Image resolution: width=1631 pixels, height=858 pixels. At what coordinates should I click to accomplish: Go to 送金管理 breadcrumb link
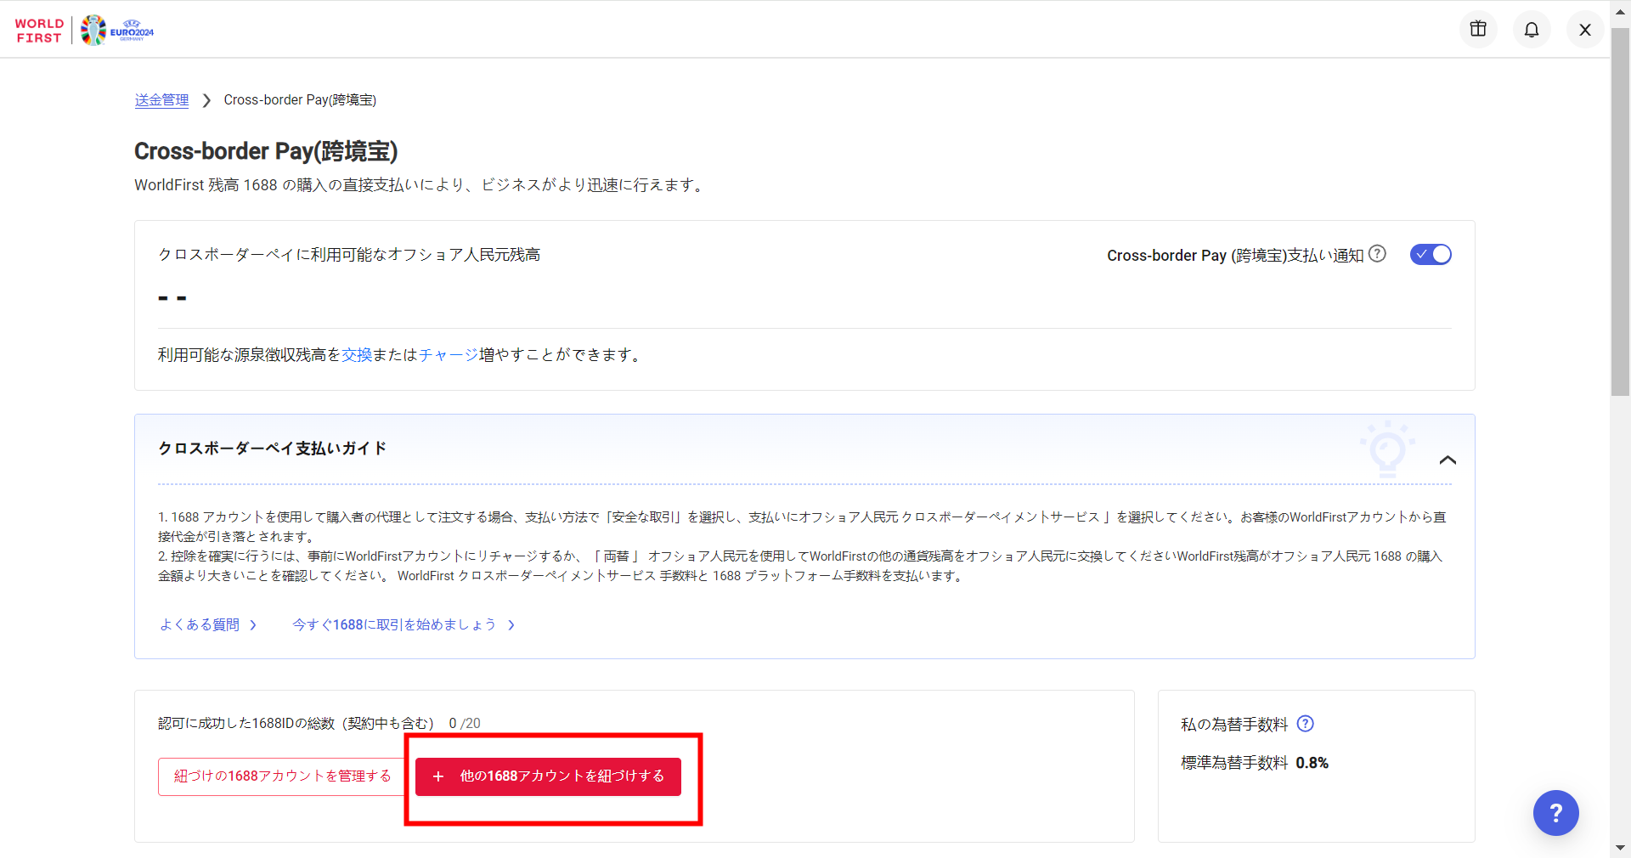click(x=161, y=100)
